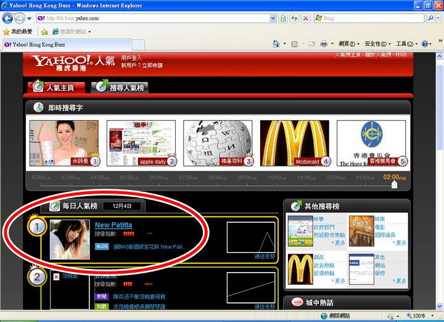This screenshot has width=444, height=322.
Task: Open BLOG entry 泰國版豆花妹 New Pati.. link
Action: 149,247
